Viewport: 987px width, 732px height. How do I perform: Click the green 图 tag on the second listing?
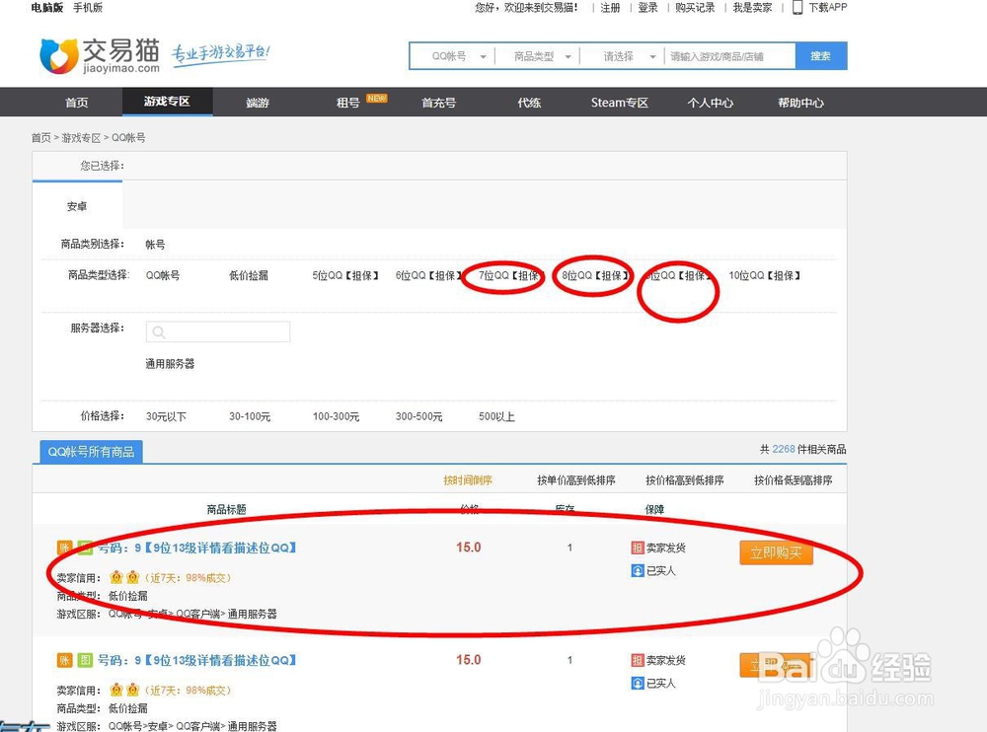pos(85,660)
